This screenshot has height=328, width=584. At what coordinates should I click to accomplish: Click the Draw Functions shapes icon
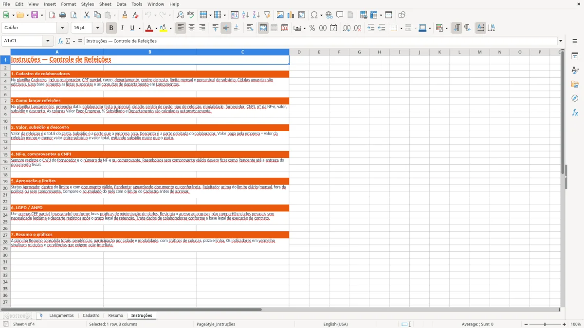[402, 15]
